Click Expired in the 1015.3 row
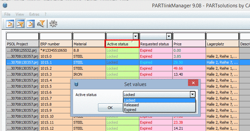 point(156,74)
